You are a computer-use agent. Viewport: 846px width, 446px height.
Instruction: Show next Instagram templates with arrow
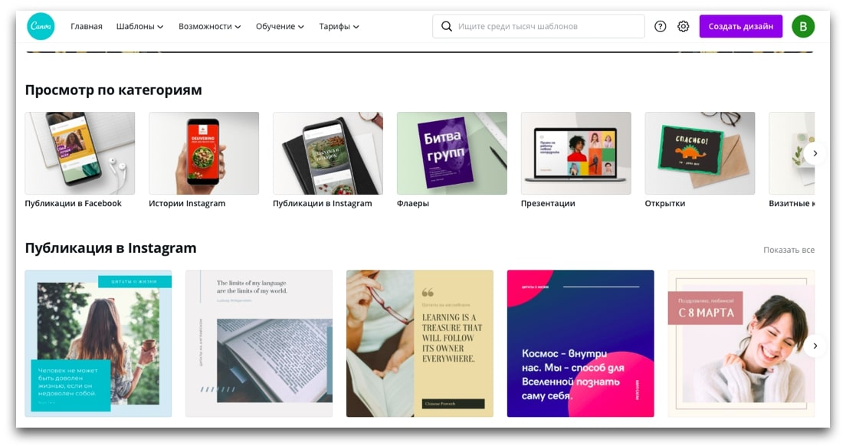pyautogui.click(x=815, y=345)
